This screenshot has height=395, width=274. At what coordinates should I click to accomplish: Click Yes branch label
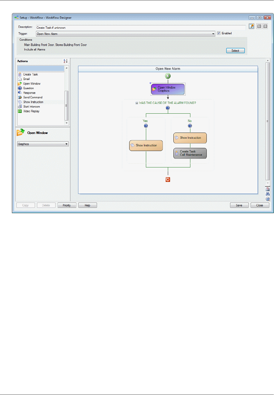click(x=145, y=121)
